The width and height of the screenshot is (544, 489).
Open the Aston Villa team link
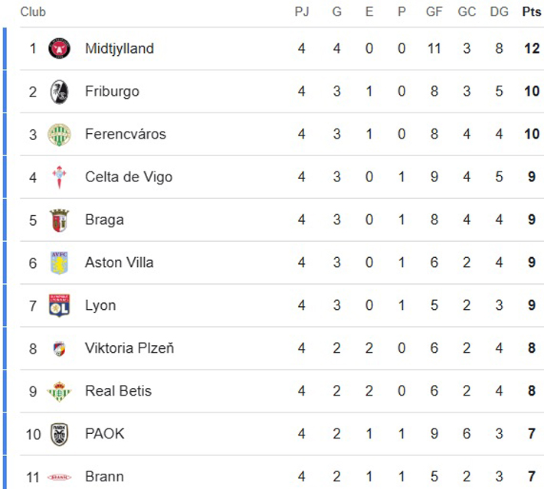120,262
